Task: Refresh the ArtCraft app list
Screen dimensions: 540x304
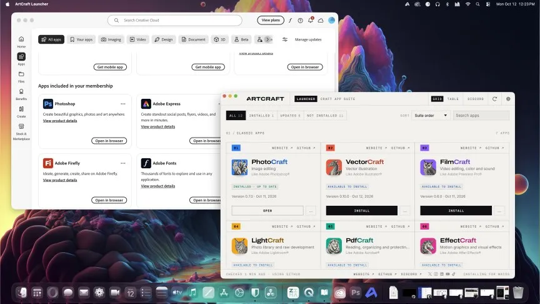Action: click(494, 99)
